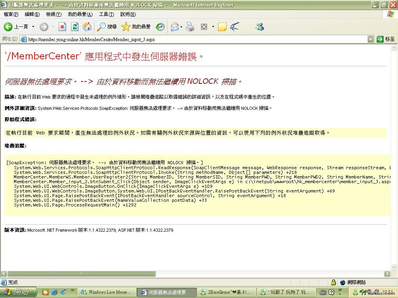Click the Print icon

190,27
